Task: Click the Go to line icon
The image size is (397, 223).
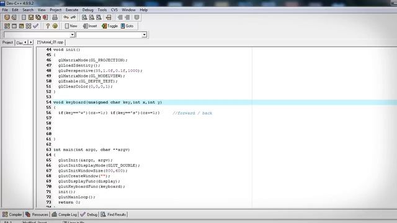Action: coord(109,17)
